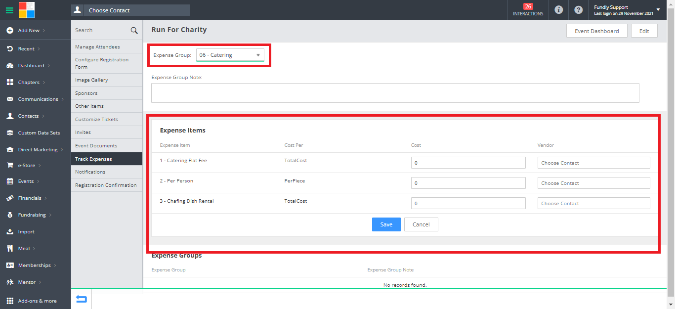Expand the Communications submenu
The image size is (677, 309).
pos(62,99)
